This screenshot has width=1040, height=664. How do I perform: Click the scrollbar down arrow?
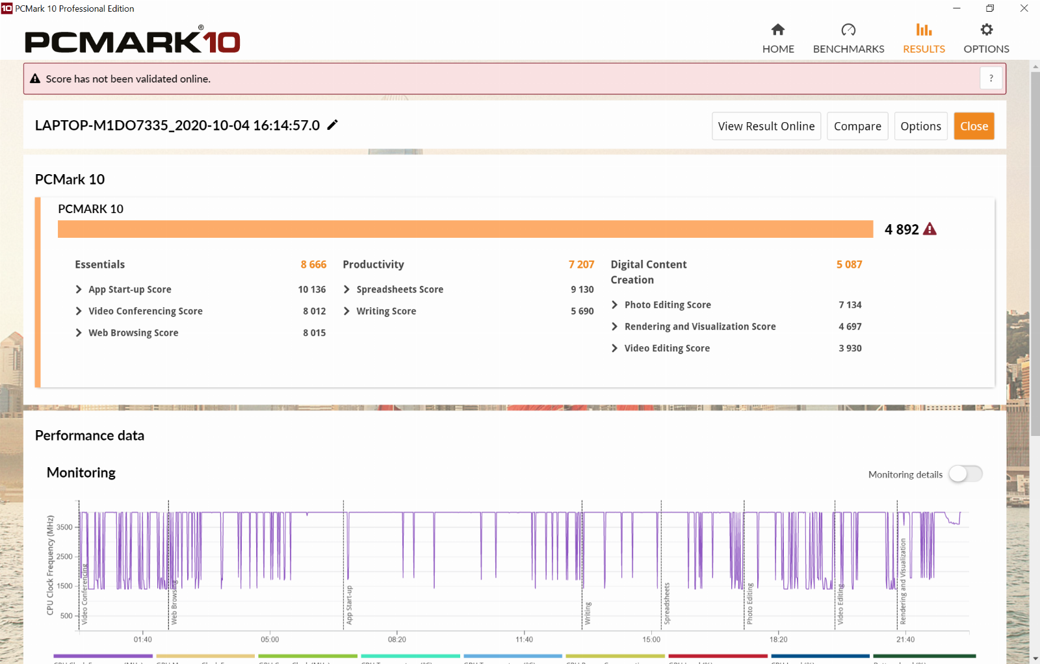[1035, 658]
